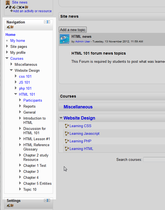This screenshot has width=165, height=210.
Task: Click the assign roles icon under Site news
Action: coord(27,7)
